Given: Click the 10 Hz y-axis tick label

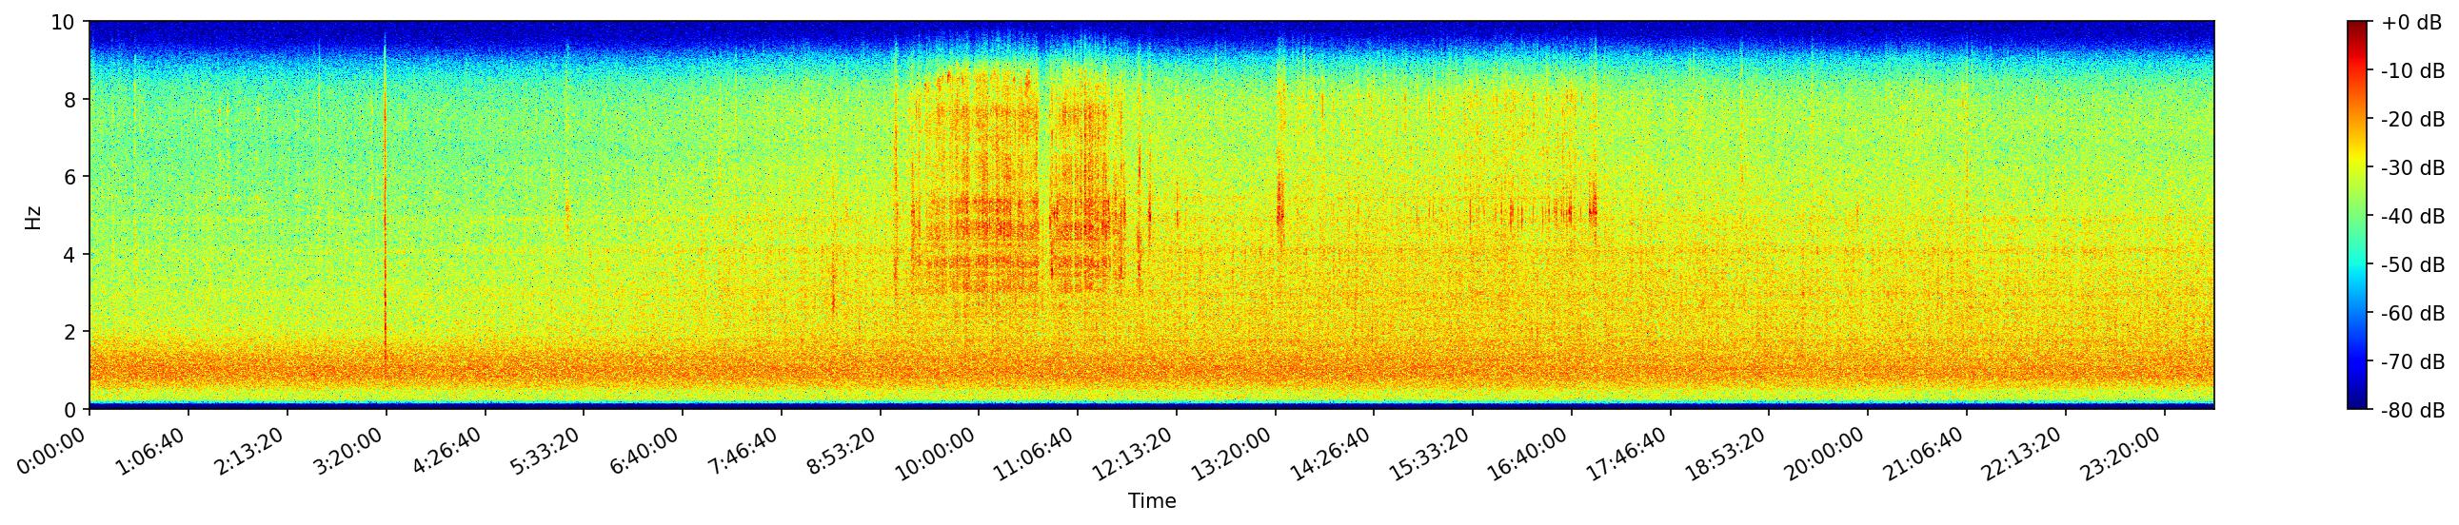Looking at the screenshot, I should pos(63,22).
